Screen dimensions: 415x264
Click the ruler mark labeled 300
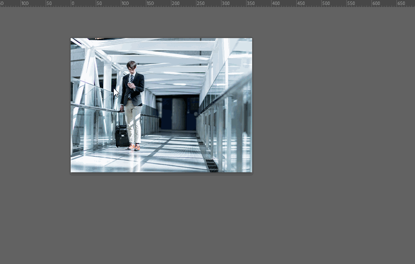click(226, 4)
